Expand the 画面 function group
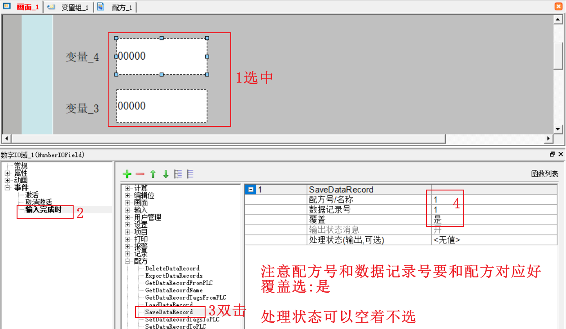The height and width of the screenshot is (329, 566). (x=127, y=203)
